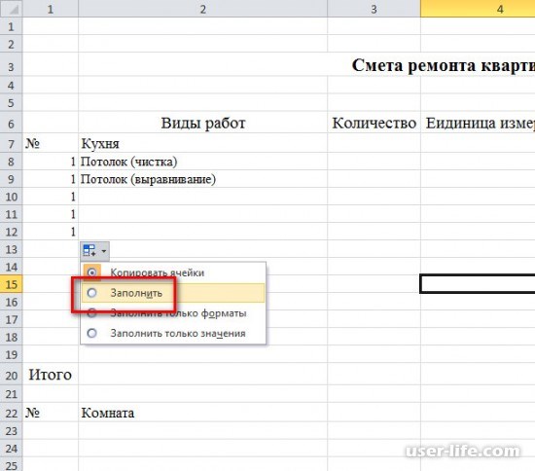Click the 'Виды работ' header cell
535x471 pixels.
pyautogui.click(x=202, y=123)
